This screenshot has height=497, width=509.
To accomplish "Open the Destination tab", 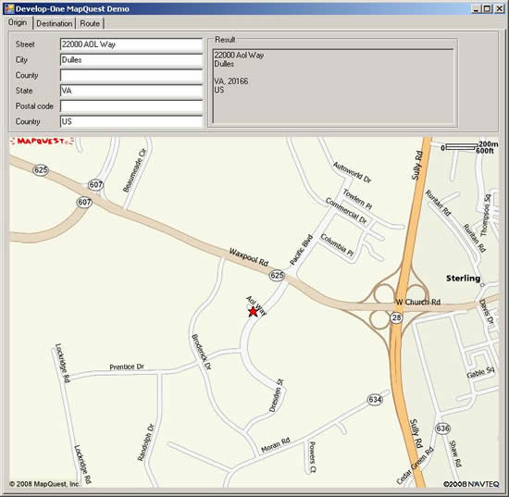I will (55, 24).
